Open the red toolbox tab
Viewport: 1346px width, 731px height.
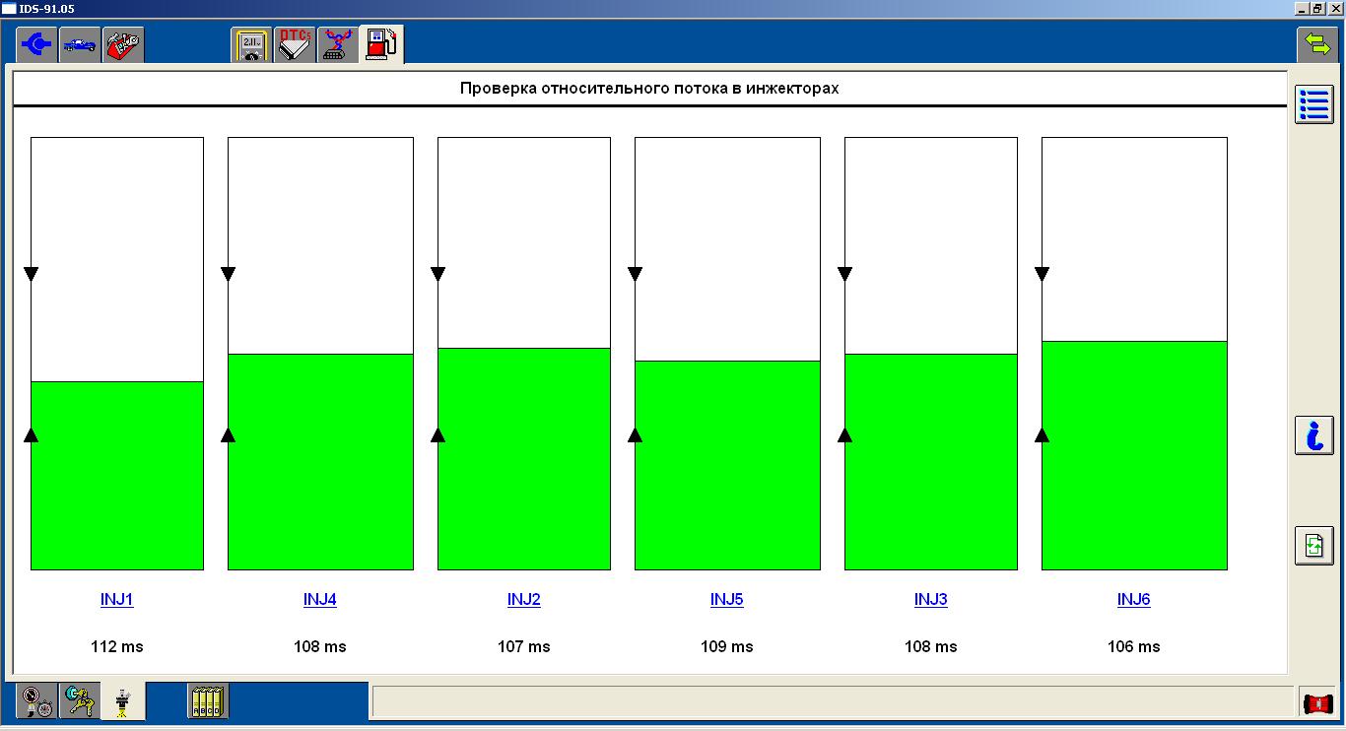[123, 45]
